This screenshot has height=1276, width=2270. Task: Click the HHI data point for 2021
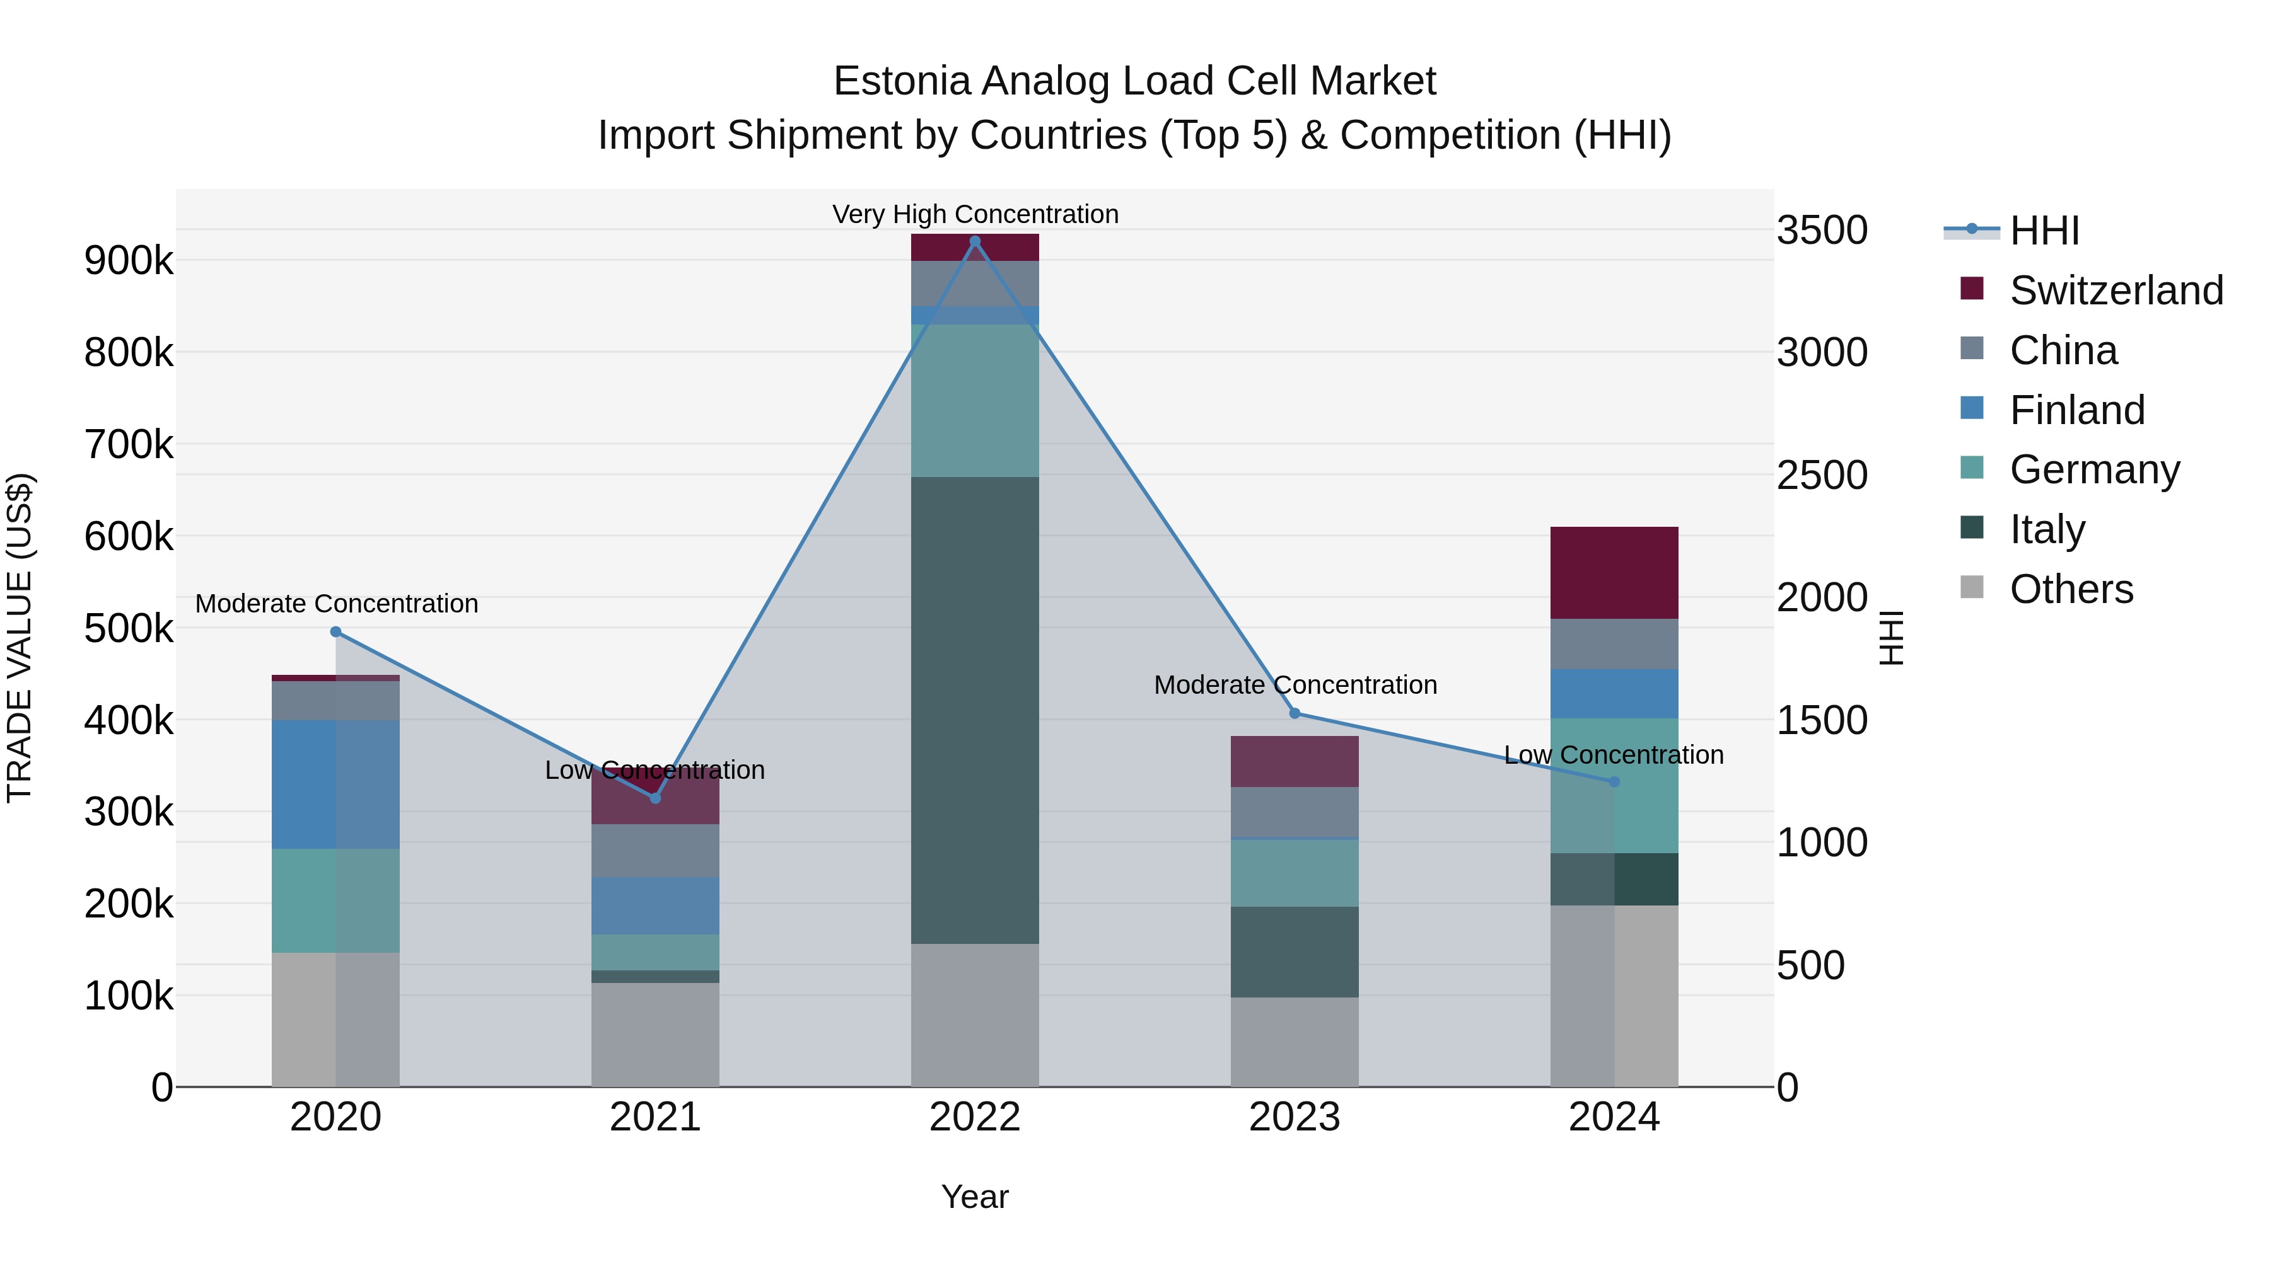tap(656, 798)
